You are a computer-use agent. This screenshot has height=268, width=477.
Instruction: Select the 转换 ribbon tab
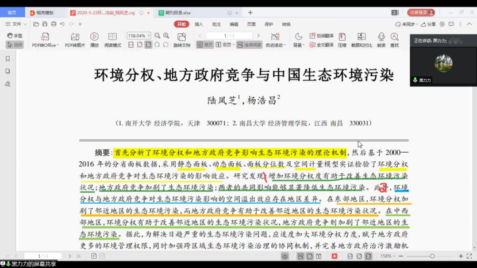click(x=286, y=24)
